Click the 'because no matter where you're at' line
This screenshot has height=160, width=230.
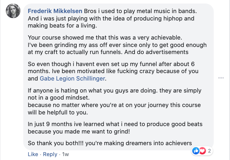tap(114, 105)
